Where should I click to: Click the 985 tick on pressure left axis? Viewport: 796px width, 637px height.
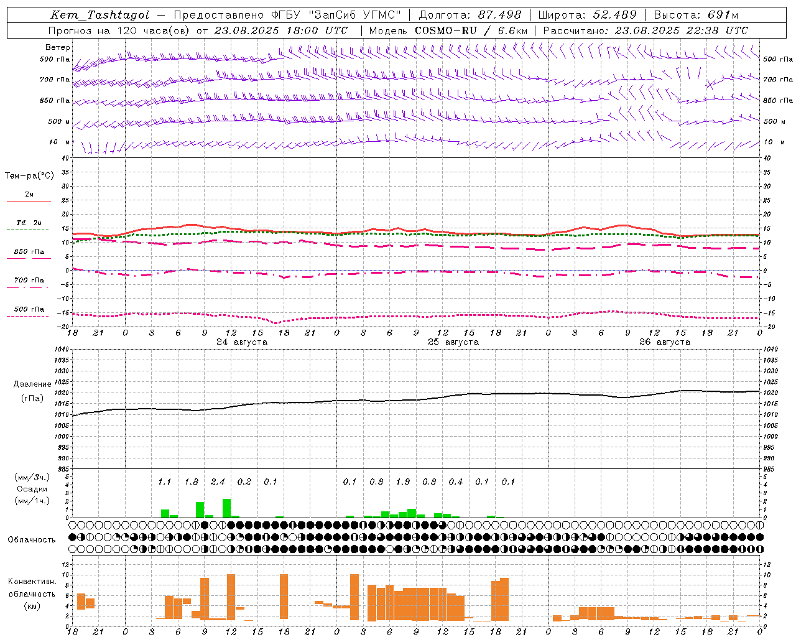62,469
